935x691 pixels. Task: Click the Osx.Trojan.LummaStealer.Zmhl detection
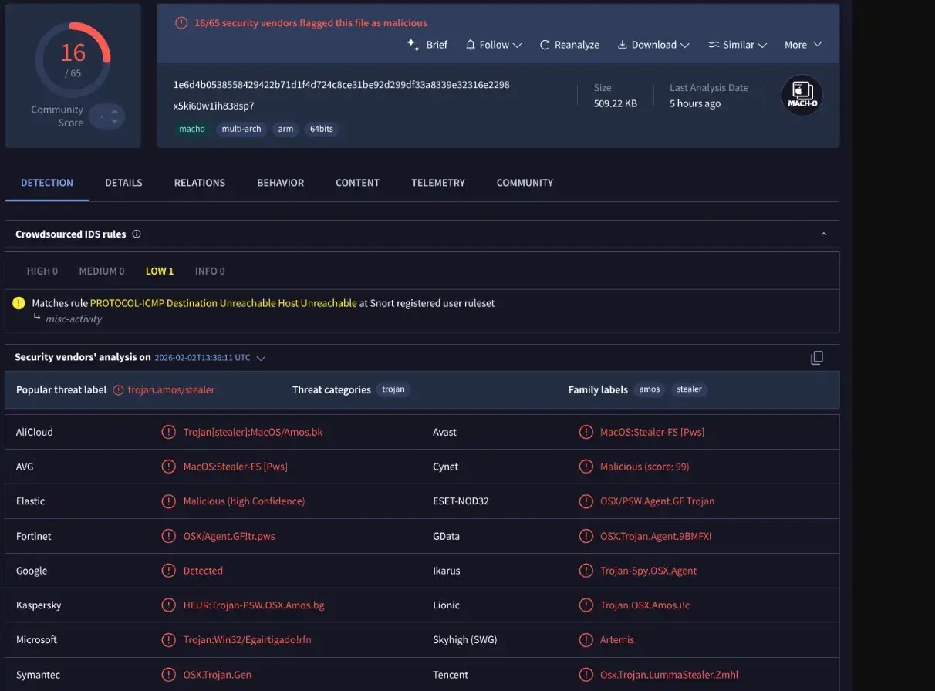tap(670, 675)
